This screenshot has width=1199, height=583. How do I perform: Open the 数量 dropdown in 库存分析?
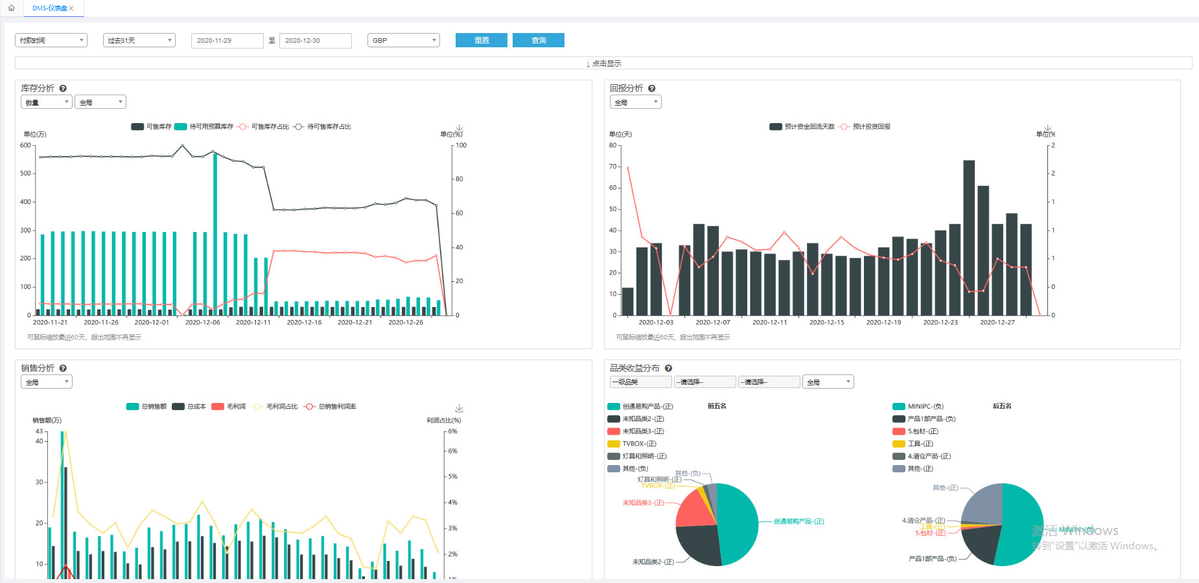[46, 102]
